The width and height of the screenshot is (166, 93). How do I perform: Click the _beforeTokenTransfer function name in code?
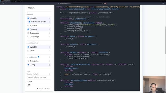80,64
